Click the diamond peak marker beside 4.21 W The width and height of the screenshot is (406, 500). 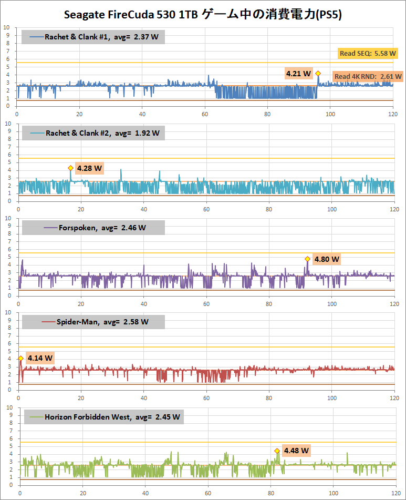point(318,73)
